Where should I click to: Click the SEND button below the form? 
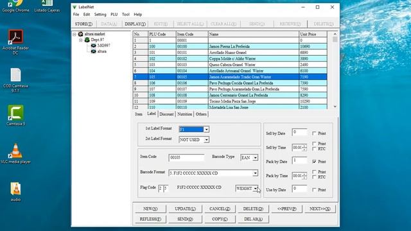click(185, 219)
